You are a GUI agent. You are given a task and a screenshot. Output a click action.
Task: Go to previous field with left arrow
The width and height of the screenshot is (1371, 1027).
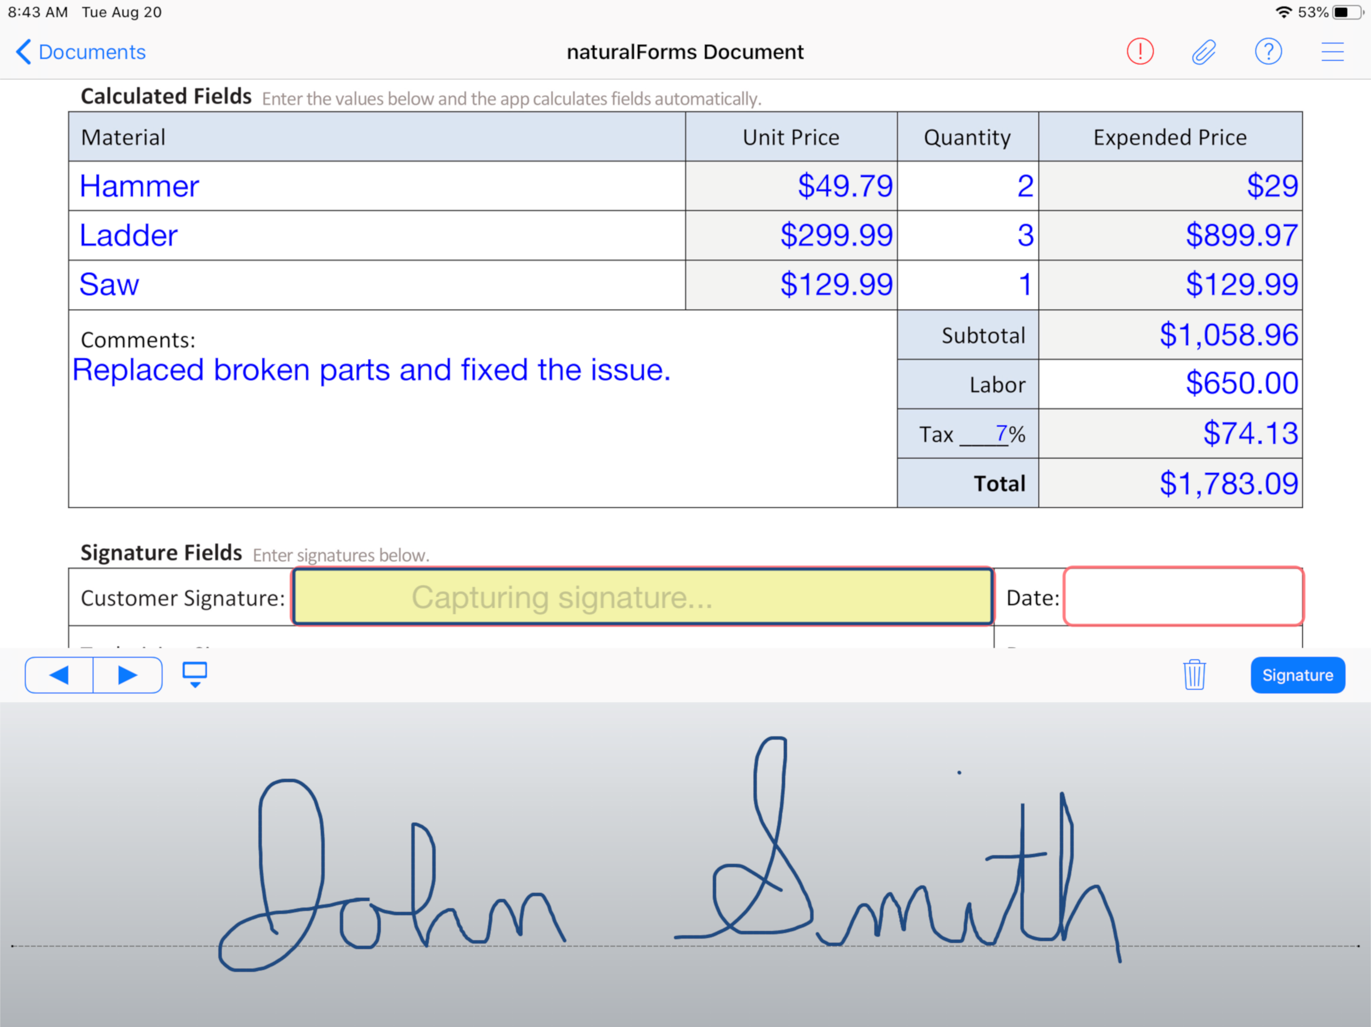60,674
